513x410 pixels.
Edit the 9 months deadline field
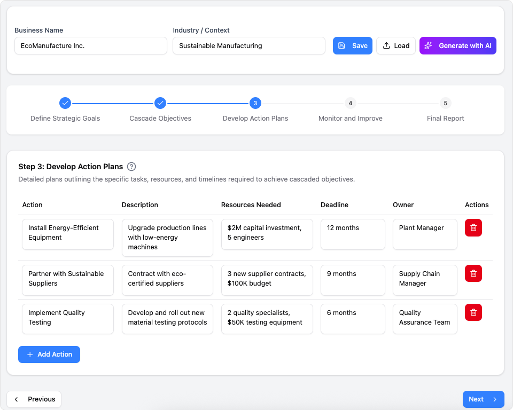353,280
